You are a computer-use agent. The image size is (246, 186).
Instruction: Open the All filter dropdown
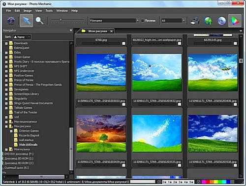(x=173, y=21)
